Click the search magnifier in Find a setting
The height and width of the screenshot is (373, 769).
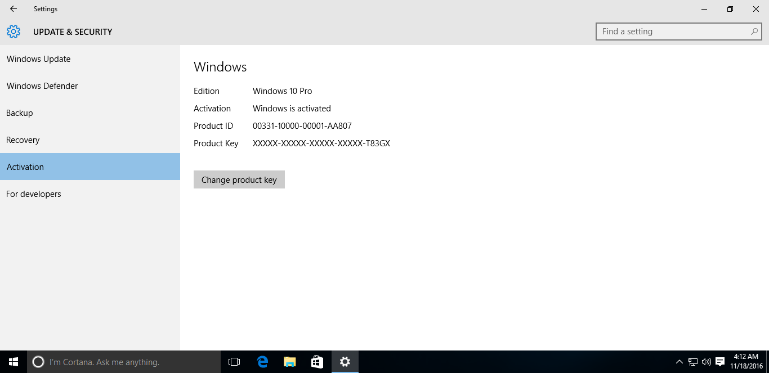coord(754,32)
